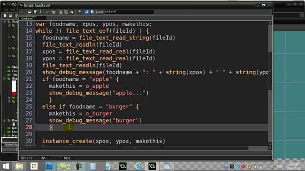Switch to active GameMaker taskbar icon

pos(152,166)
